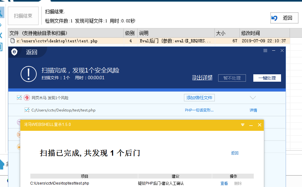Click the PHP一句话变形 link
This screenshot has width=302, height=187.
199,110
